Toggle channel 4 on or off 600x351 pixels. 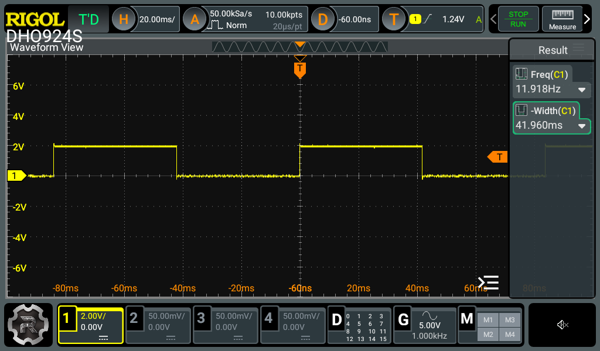pos(268,318)
